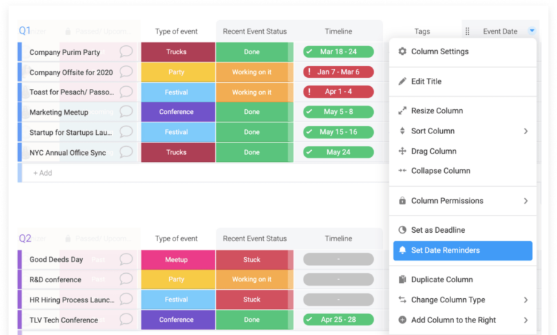Click resize arrows icon for Resize Column
557x335 pixels.
[x=402, y=111]
